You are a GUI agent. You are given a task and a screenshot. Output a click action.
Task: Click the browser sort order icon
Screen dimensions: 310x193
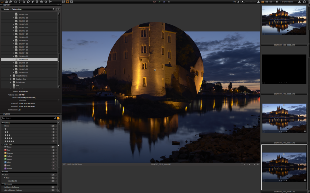[277, 2]
